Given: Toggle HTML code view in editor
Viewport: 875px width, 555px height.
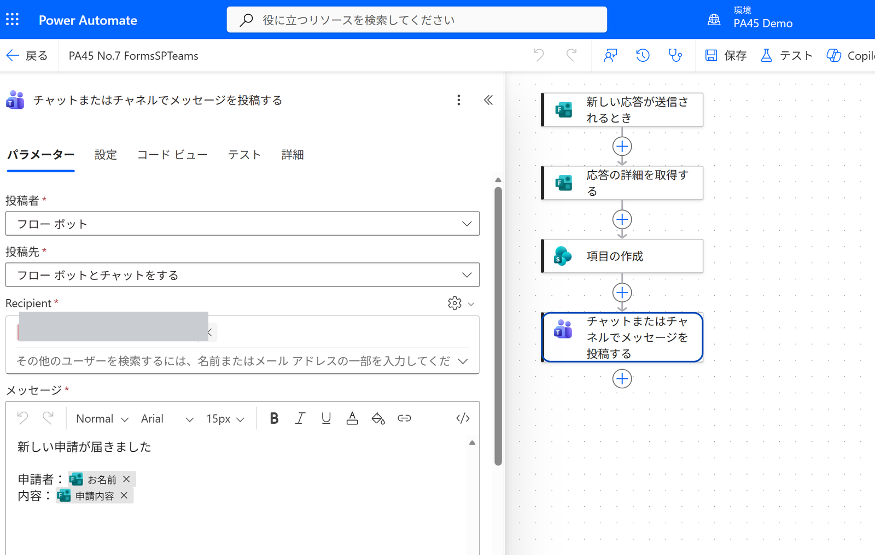Looking at the screenshot, I should [463, 418].
